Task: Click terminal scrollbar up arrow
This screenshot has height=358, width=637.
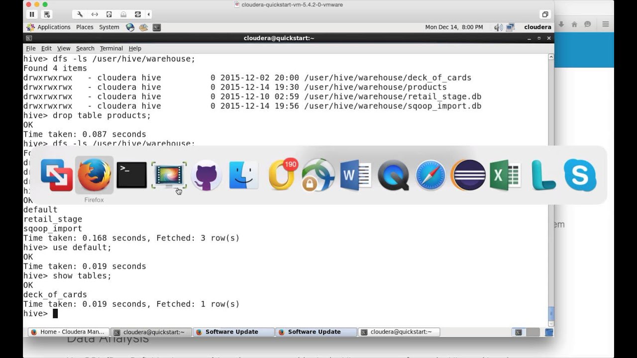Action: click(x=551, y=57)
